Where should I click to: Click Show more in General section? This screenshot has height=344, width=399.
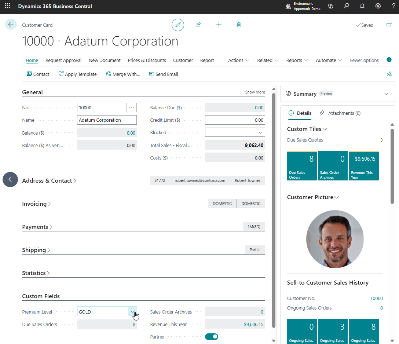[255, 92]
